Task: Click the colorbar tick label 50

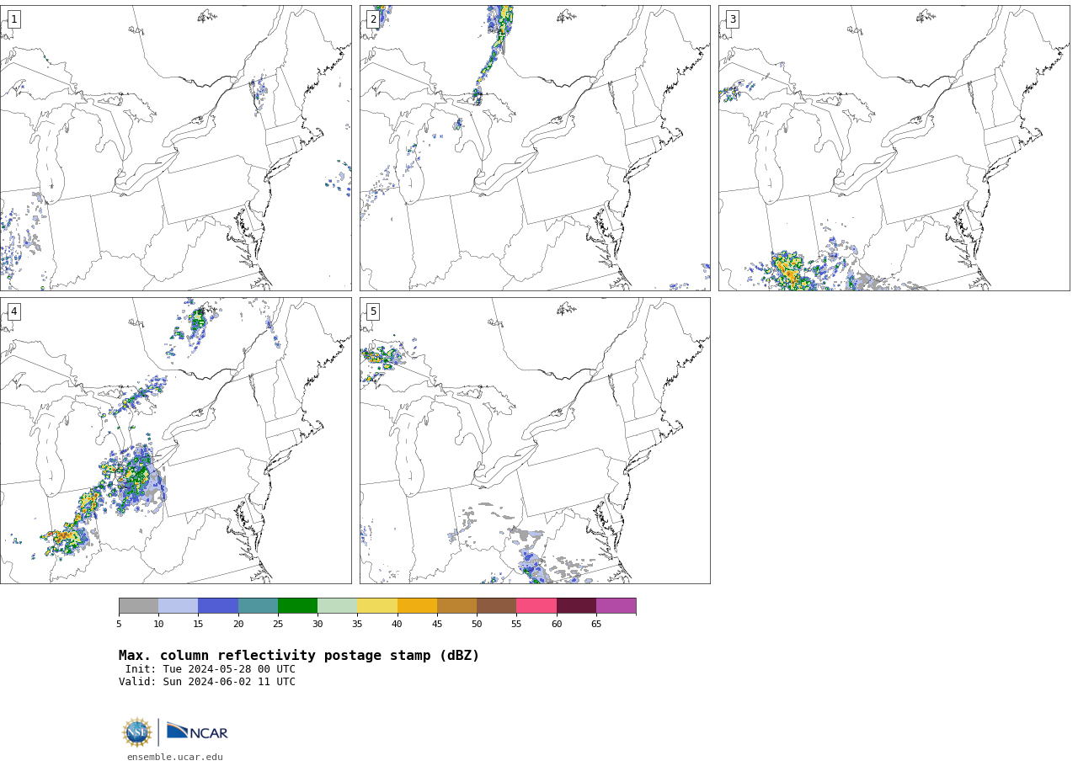Action: (x=477, y=624)
